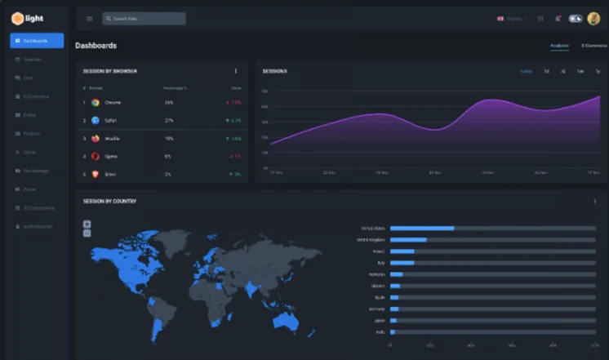Select the 1m range in Sessions
Viewport: 609px width, 360px height.
tap(580, 72)
